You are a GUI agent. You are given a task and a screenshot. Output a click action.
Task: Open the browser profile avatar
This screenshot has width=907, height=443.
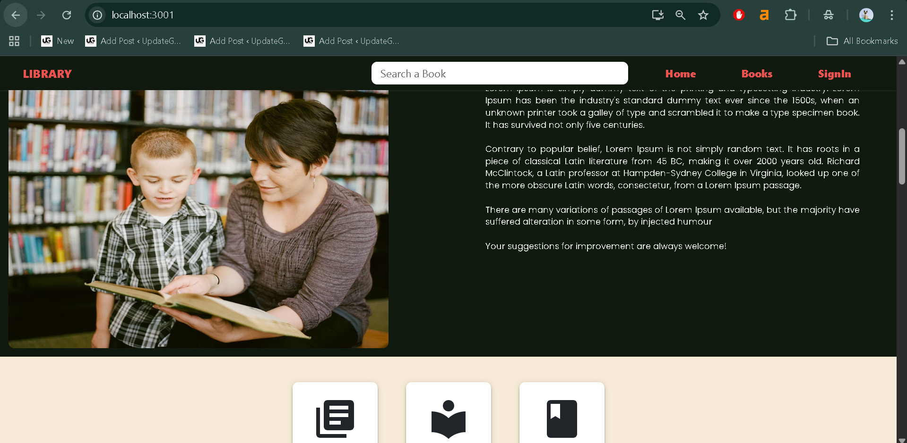pos(866,15)
